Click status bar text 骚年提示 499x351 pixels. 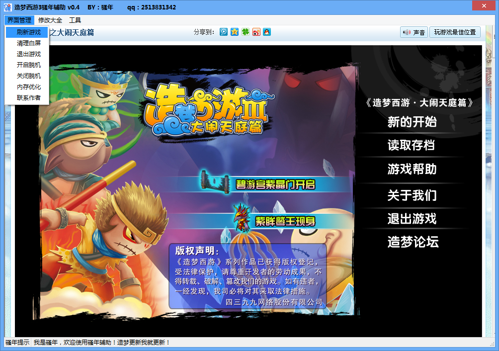tap(17, 343)
